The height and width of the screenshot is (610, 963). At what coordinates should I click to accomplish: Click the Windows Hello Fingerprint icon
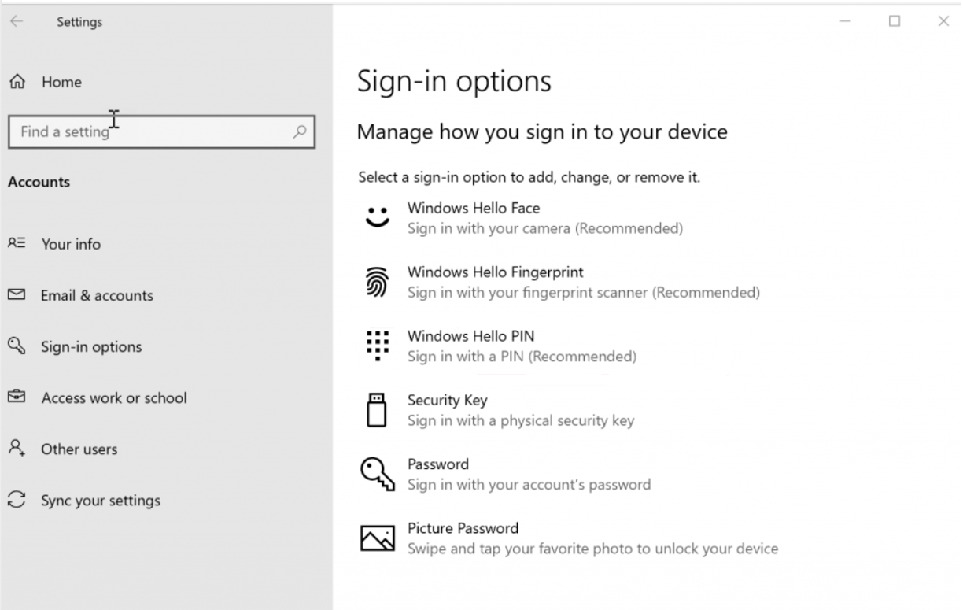[x=378, y=280]
